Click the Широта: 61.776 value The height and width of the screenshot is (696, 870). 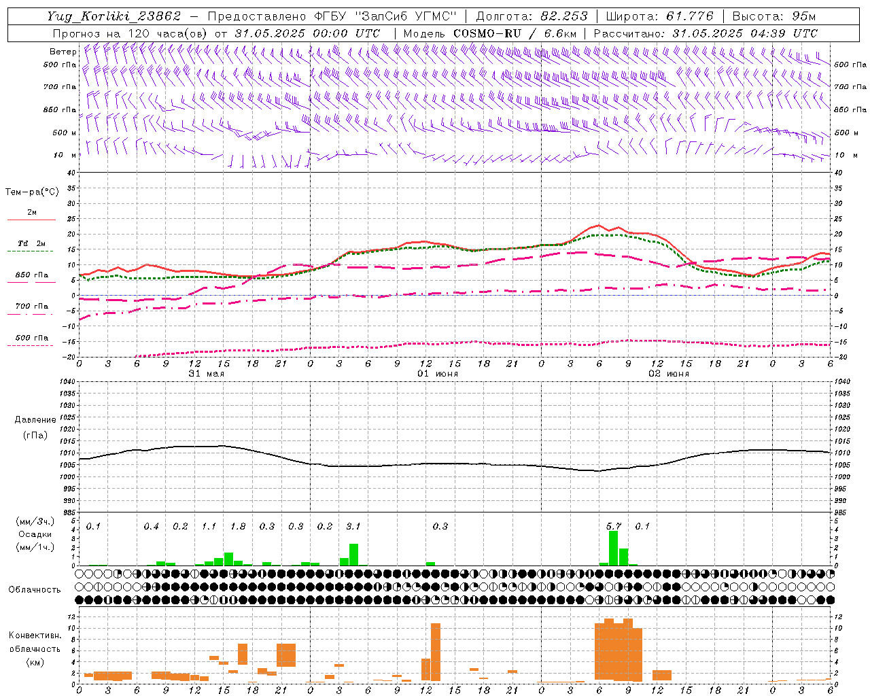(x=659, y=16)
